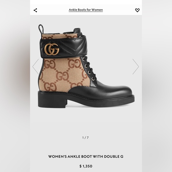The image size is (172, 172).
Task: Step the gallery back with the left chevron
Action: coord(36,67)
